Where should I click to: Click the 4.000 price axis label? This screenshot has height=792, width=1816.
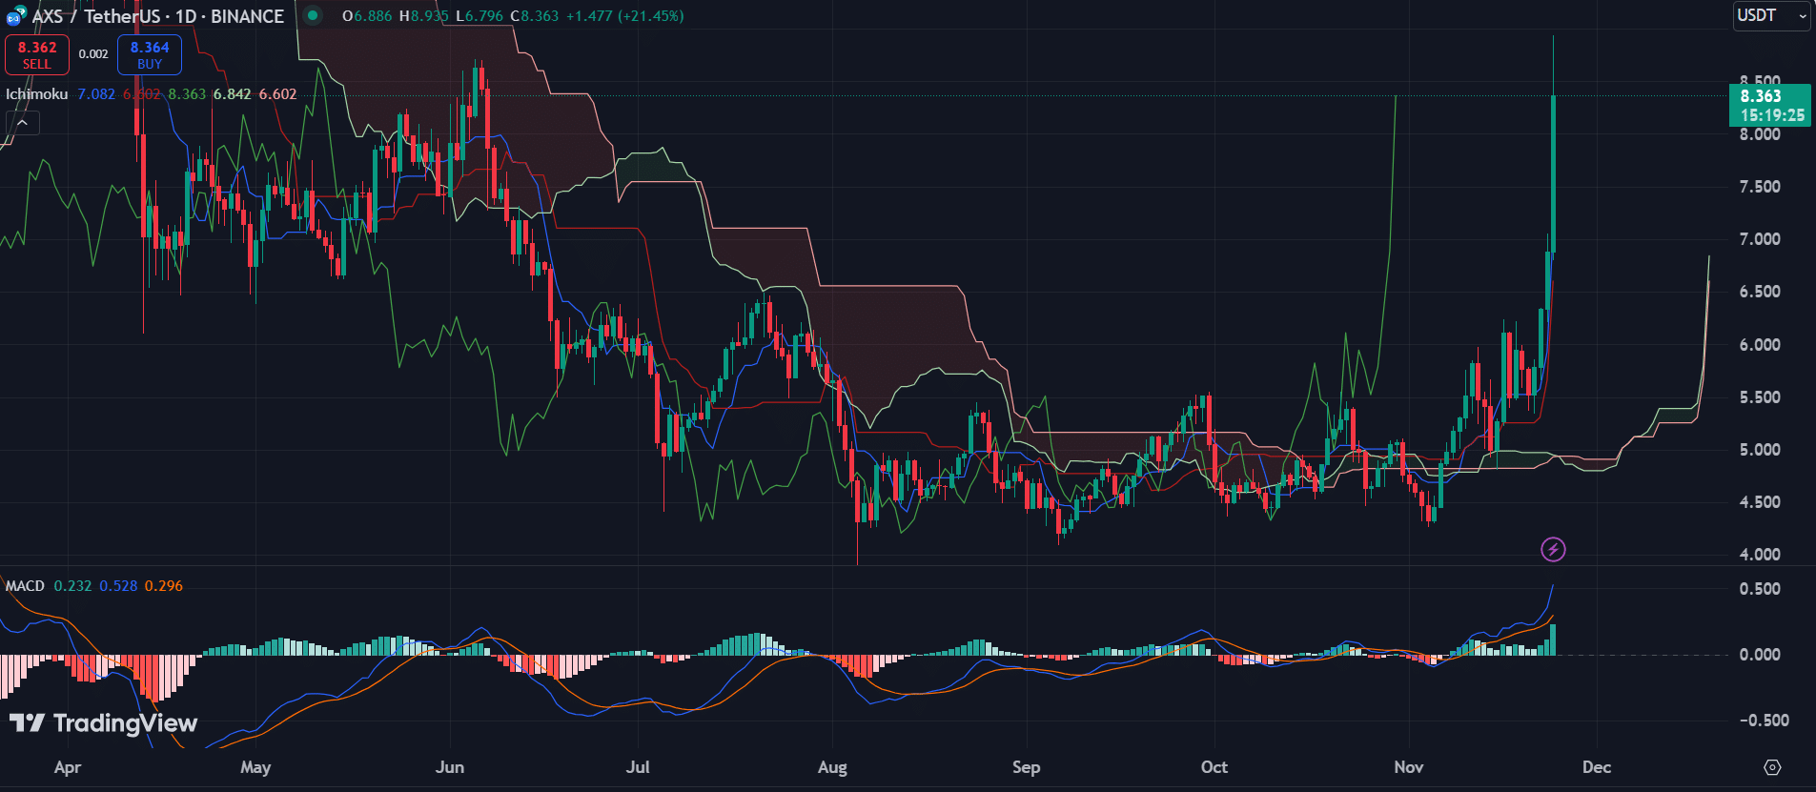pyautogui.click(x=1760, y=555)
